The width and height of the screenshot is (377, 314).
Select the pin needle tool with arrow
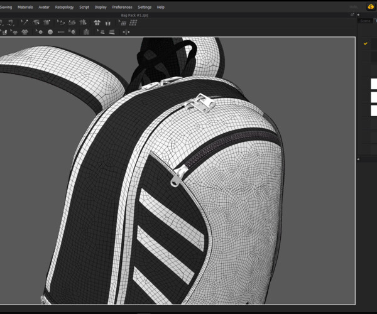(25, 23)
